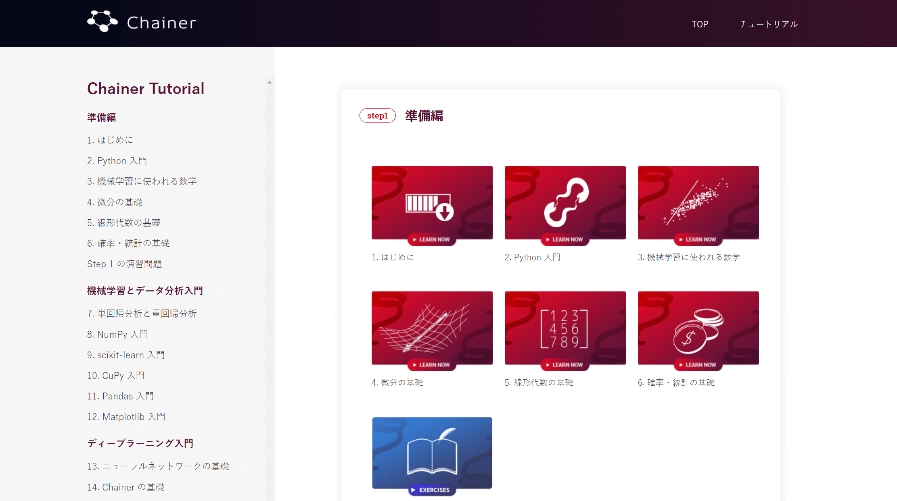The width and height of the screenshot is (897, 501).
Task: Click the Chainer Tutorial sidebar title
Action: coord(146,89)
